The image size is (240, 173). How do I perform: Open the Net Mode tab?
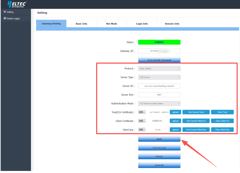(x=112, y=24)
